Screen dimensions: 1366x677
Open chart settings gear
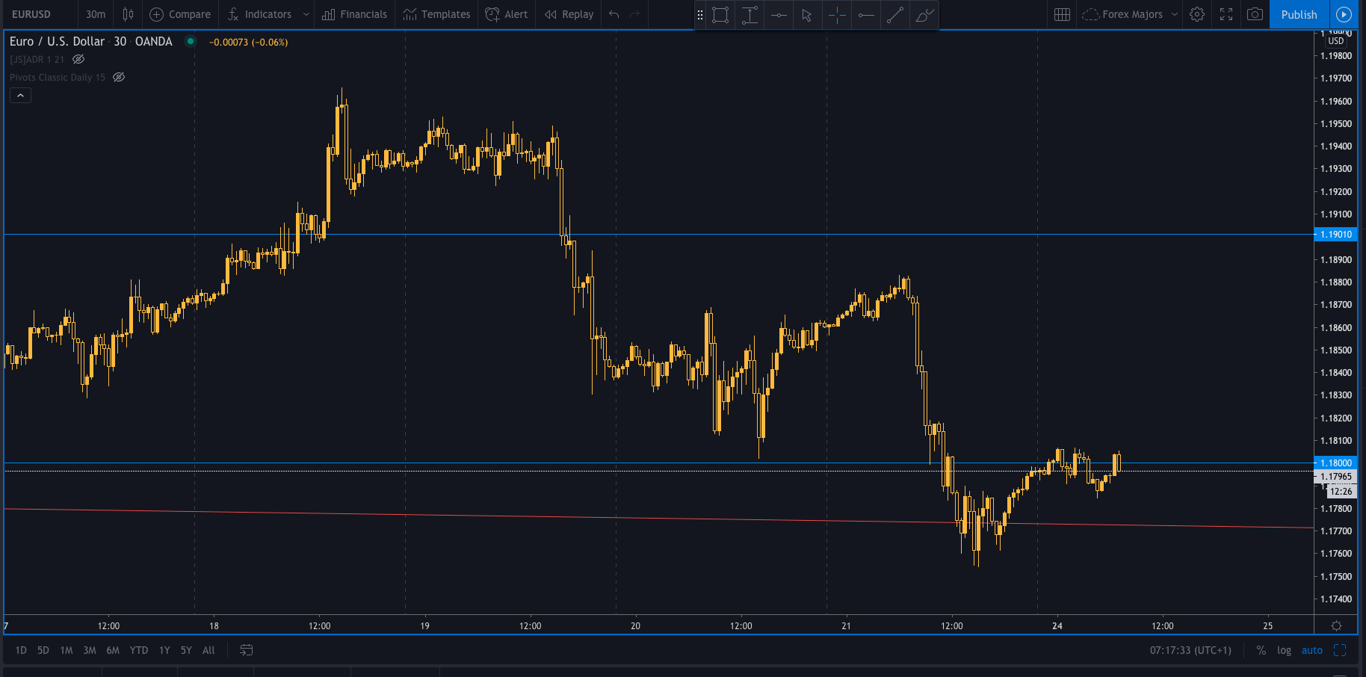[x=1197, y=14]
